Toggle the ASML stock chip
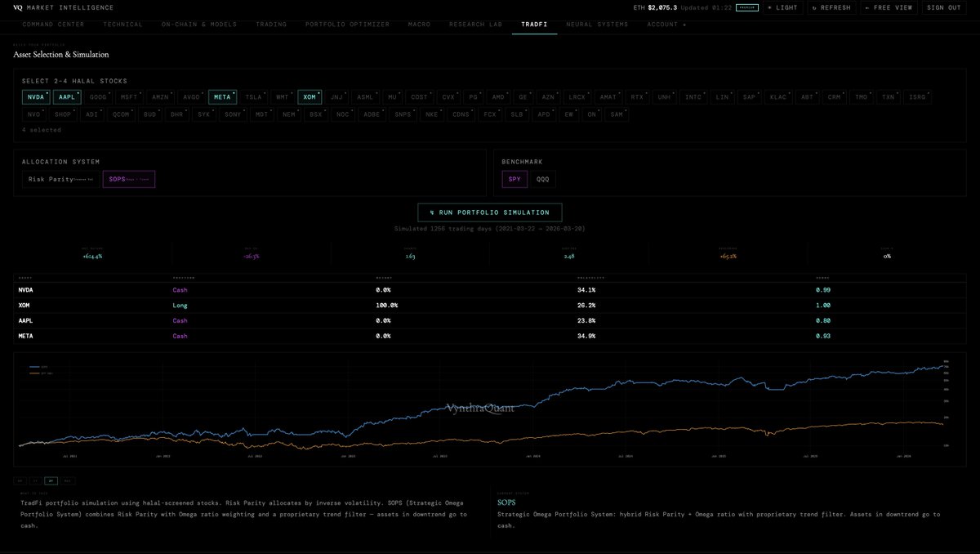Image resolution: width=980 pixels, height=554 pixels. click(x=365, y=97)
